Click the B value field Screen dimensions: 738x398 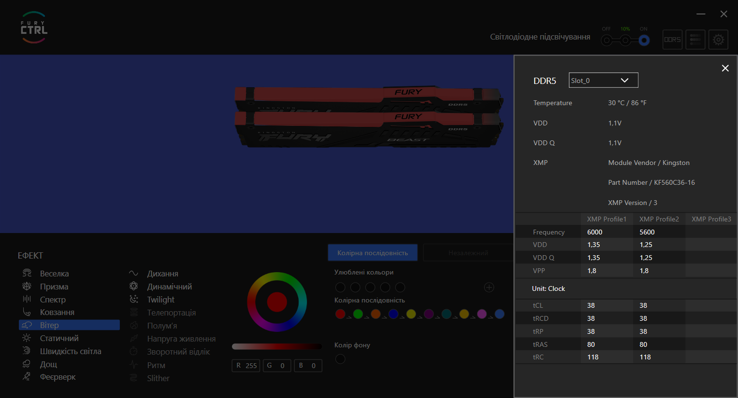(308, 366)
